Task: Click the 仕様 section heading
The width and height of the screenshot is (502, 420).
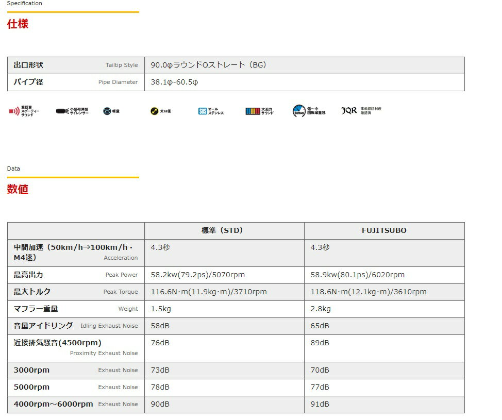Action: (18, 24)
